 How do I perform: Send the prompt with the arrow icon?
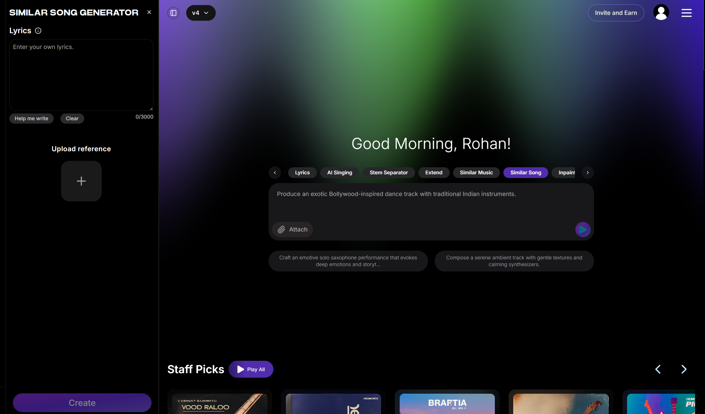tap(582, 229)
